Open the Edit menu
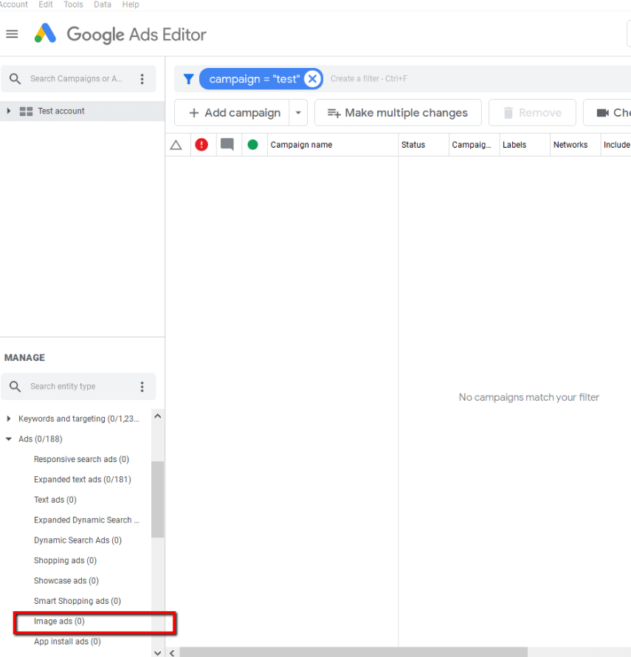This screenshot has height=657, width=631. [46, 4]
